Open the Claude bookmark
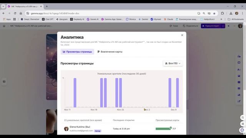The width and height of the screenshot is (246, 138). (x=168, y=19)
